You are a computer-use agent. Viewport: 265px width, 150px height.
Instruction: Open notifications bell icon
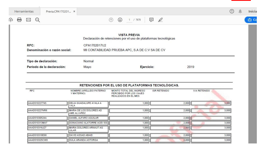point(240,11)
